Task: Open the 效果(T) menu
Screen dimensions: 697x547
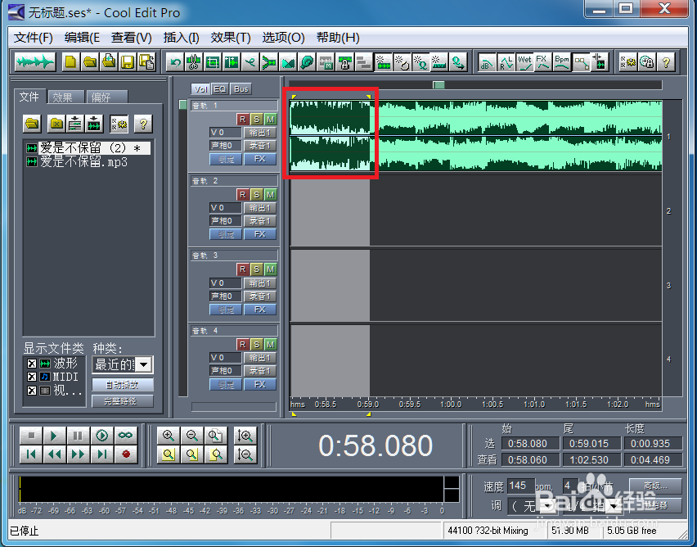Action: click(x=231, y=38)
